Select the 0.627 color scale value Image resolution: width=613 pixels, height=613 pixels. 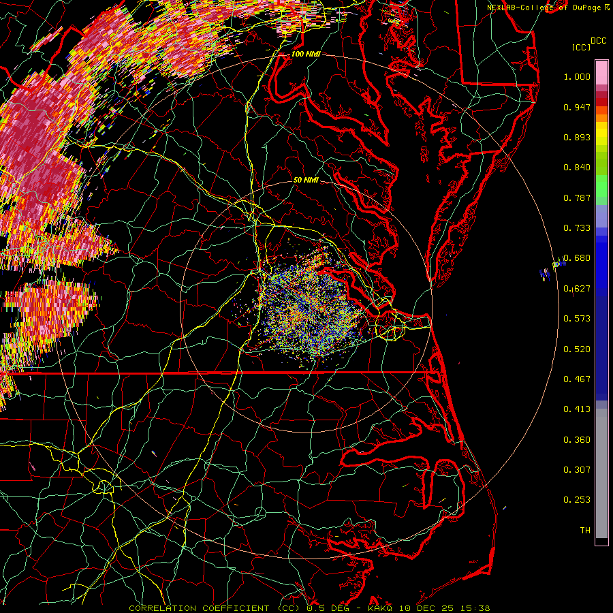click(577, 289)
